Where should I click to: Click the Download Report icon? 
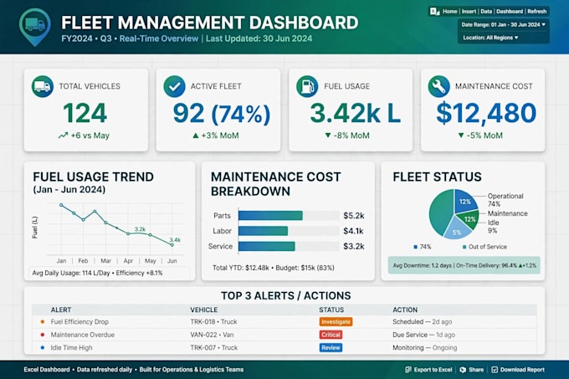(495, 370)
